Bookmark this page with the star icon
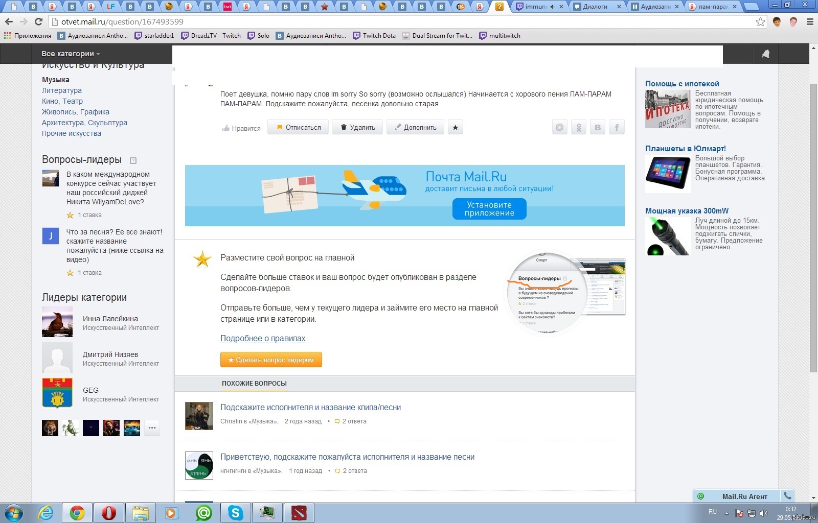This screenshot has width=818, height=523. pyautogui.click(x=760, y=21)
